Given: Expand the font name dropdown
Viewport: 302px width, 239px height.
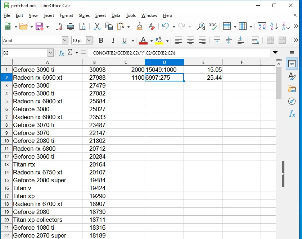Looking at the screenshot, I should 65,40.
